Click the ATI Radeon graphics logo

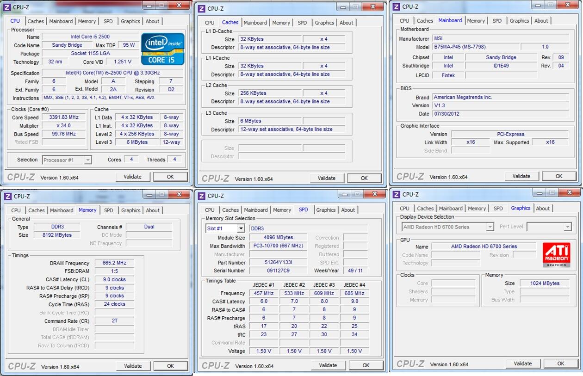556,255
